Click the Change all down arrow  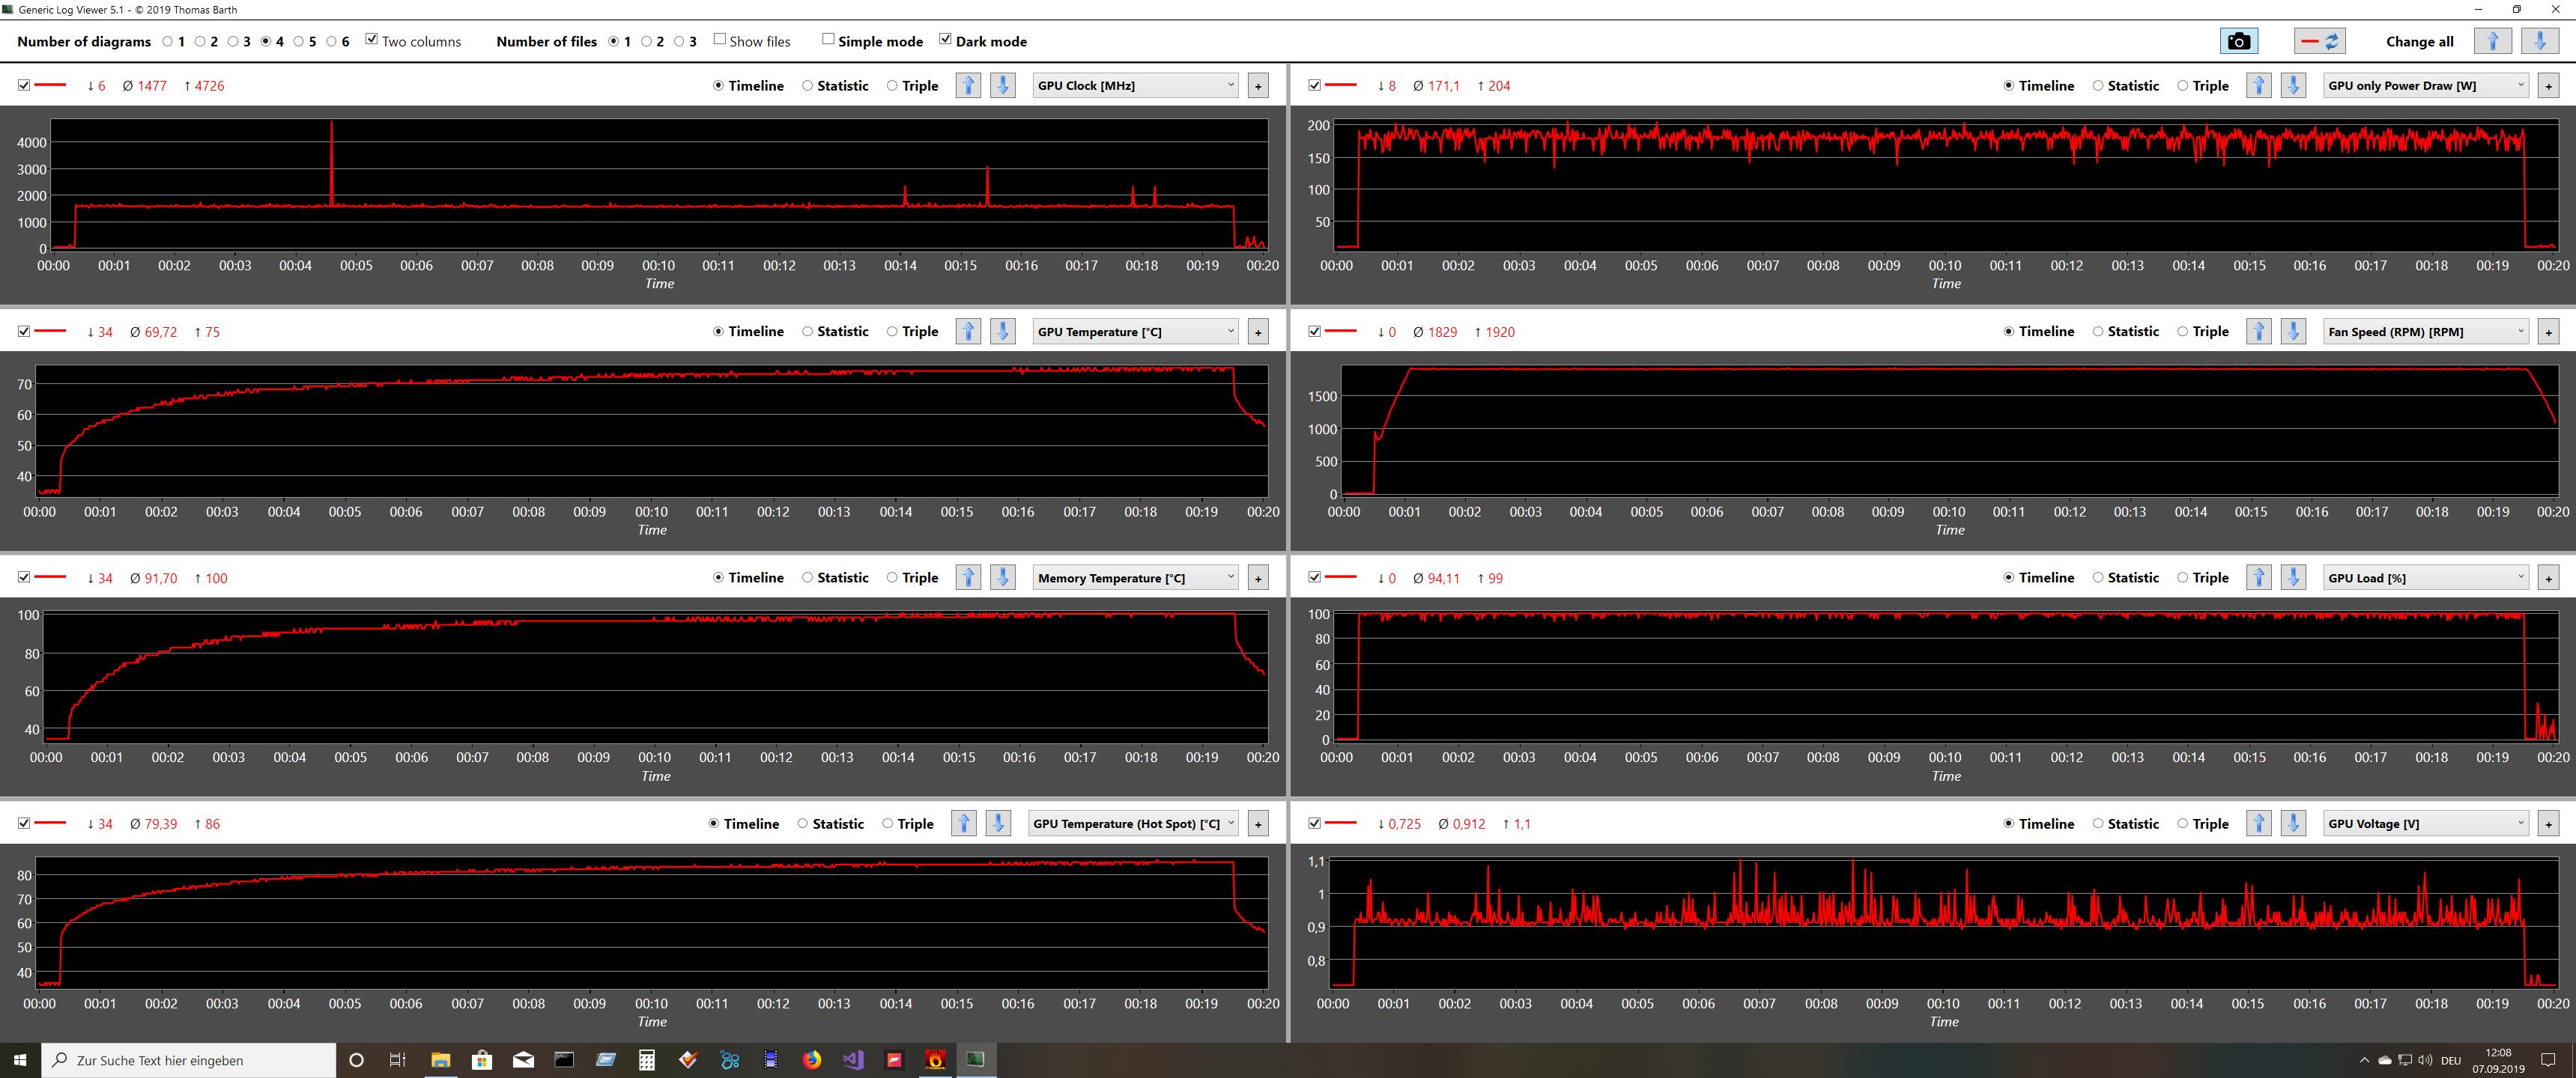click(2539, 41)
